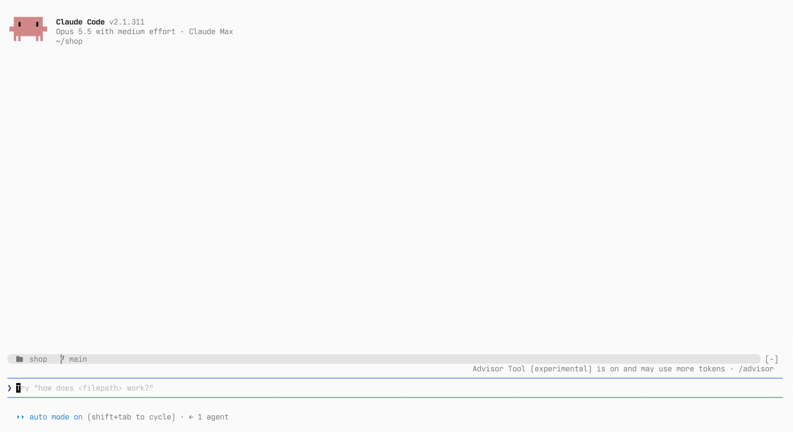Click the 'main' branch name

pos(78,359)
